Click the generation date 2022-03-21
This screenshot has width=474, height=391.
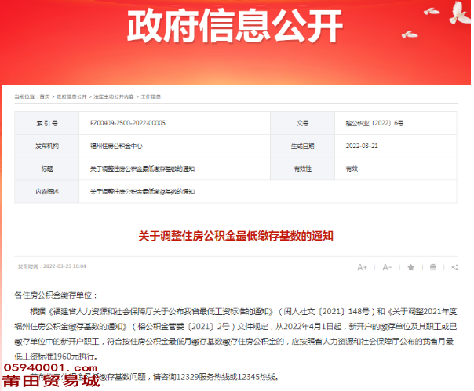click(x=362, y=146)
